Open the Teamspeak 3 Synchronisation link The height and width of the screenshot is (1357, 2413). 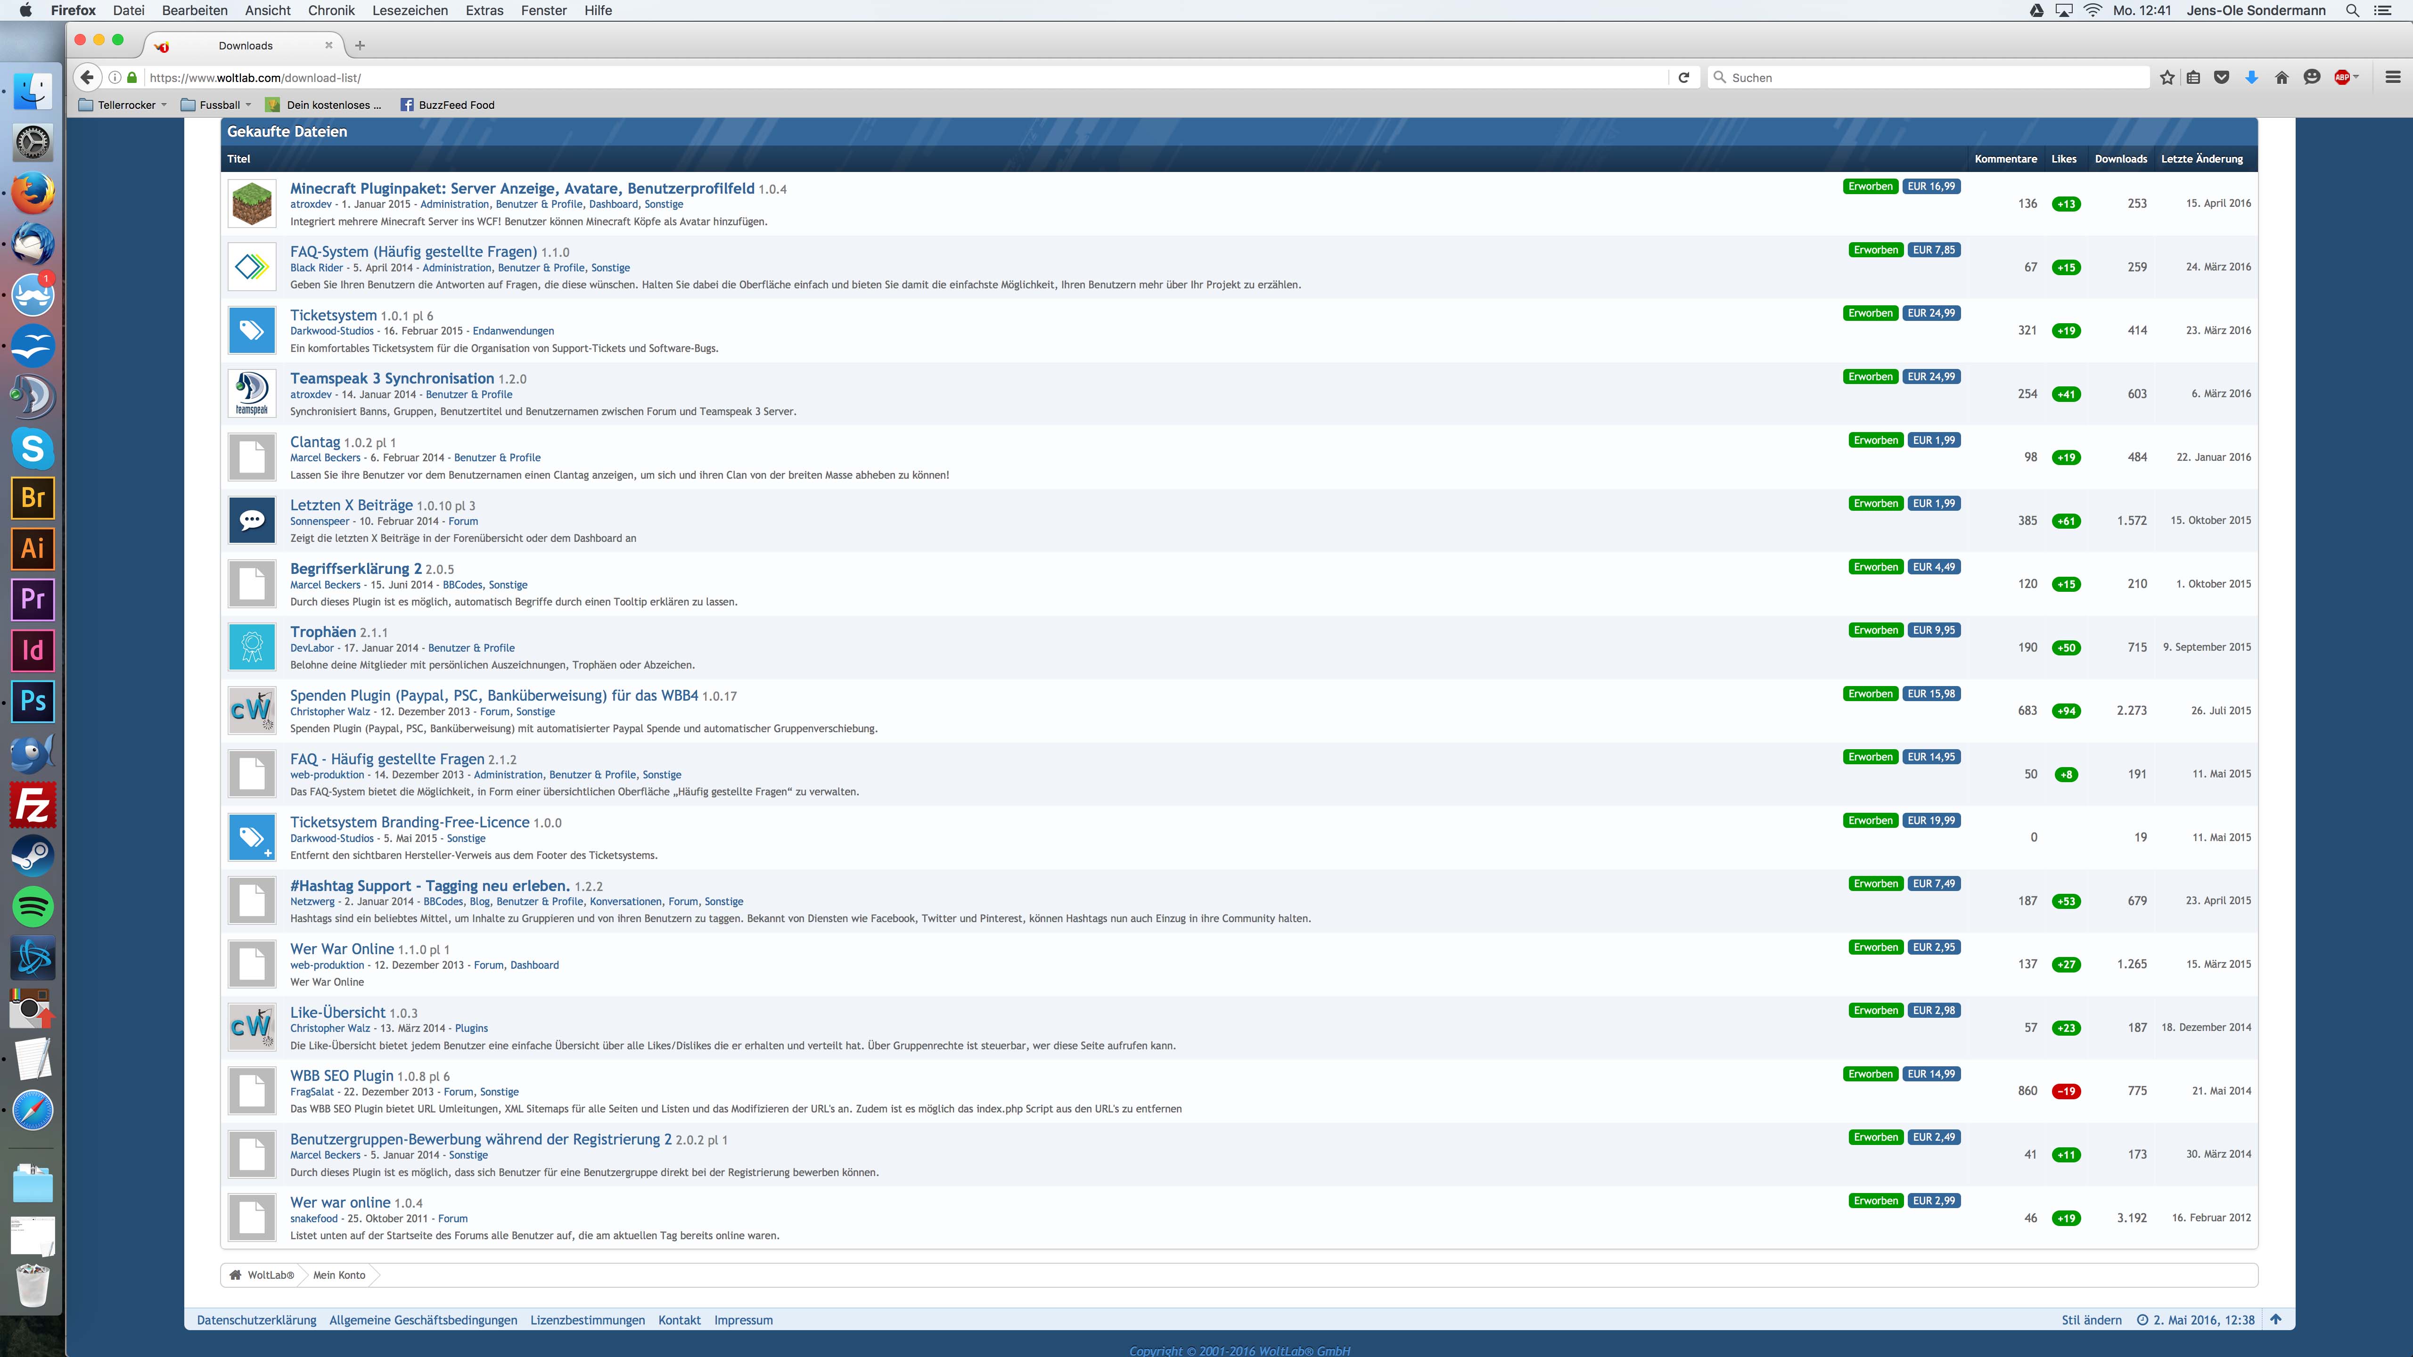[392, 378]
